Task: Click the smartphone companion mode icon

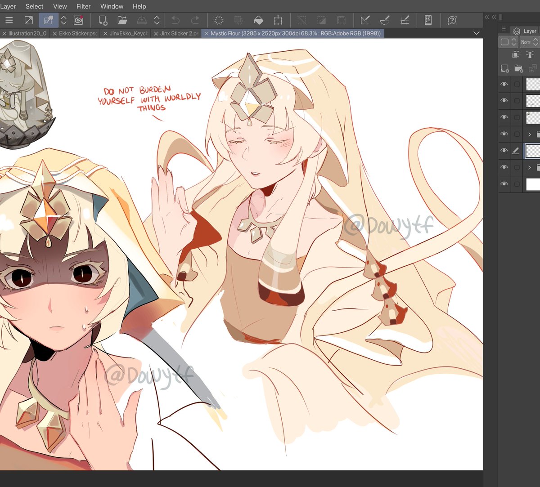Action: pyautogui.click(x=428, y=20)
